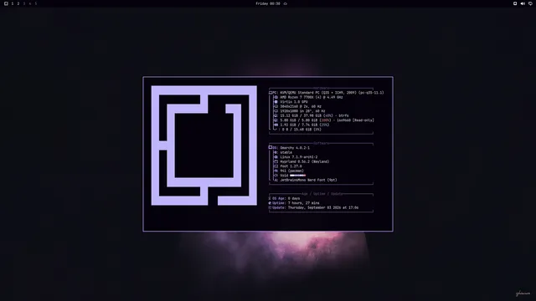Viewport: 536px width, 301px height.
Task: Click the kernel icon beside Linux 7.1.9
Action: click(x=276, y=157)
